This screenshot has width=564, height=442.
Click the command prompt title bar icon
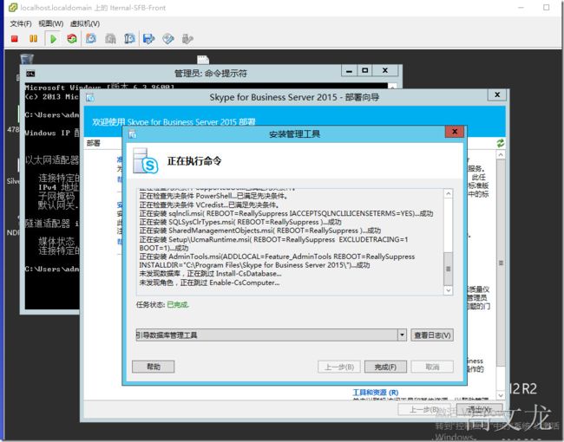[x=30, y=74]
